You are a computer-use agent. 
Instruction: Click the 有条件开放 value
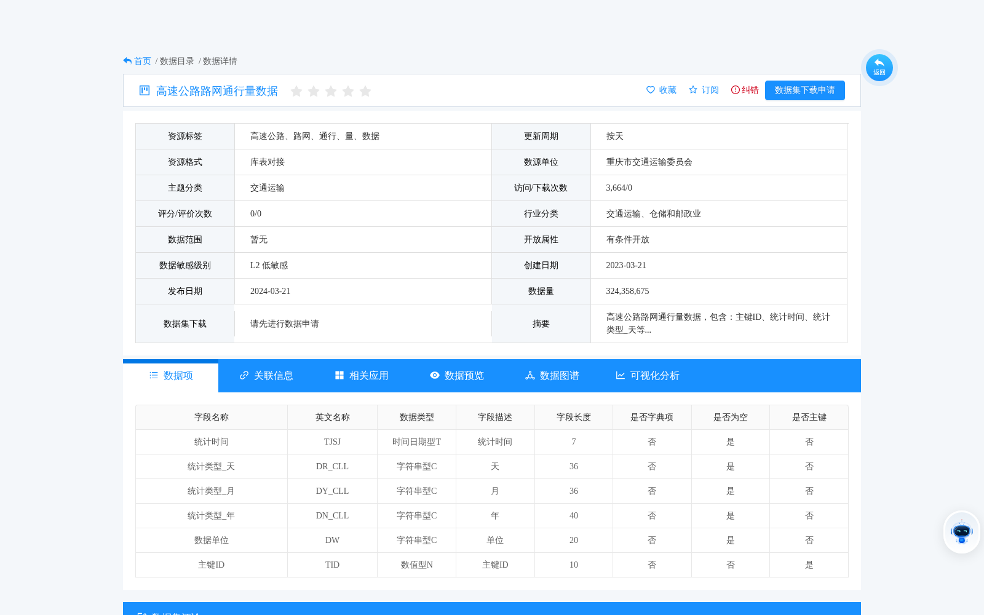(x=628, y=240)
